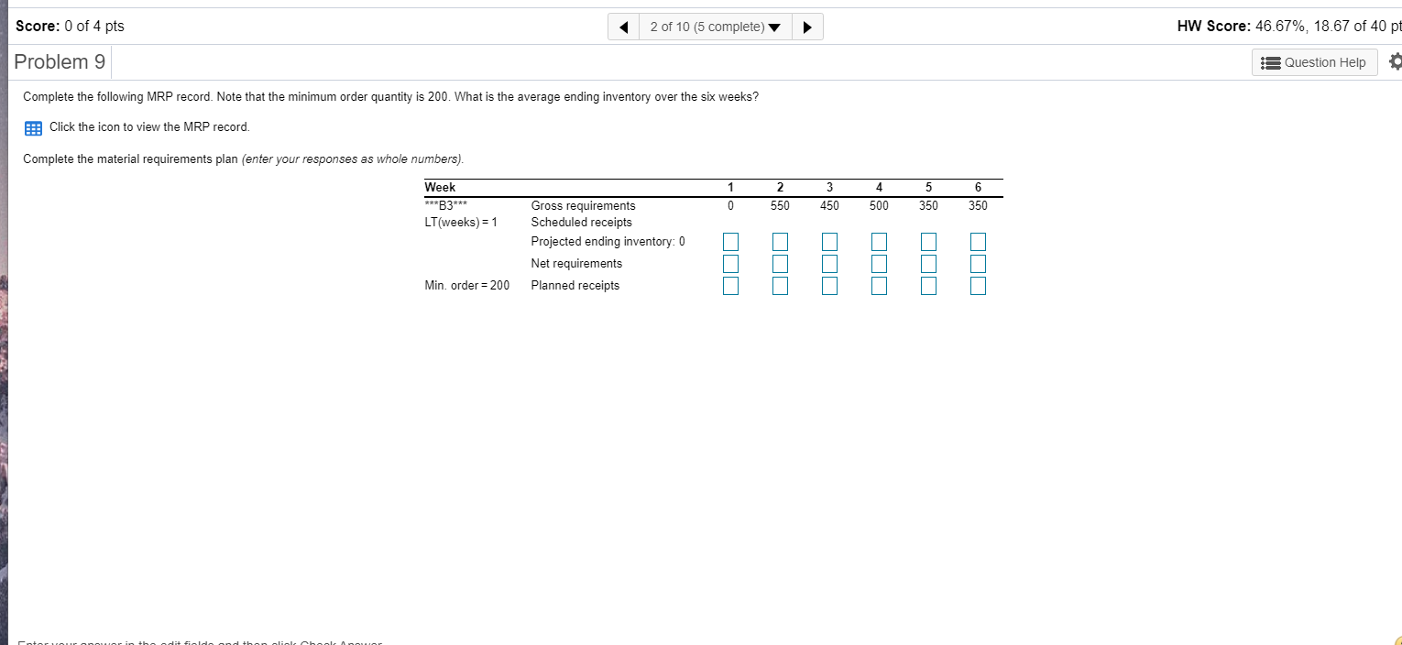Screen dimensions: 1402x645
Task: Select the Question Help button
Action: [x=1314, y=62]
